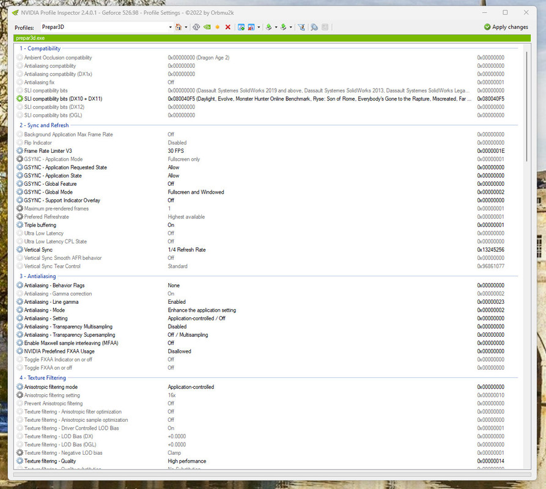Click the Disallowed value for Predefined FXAA Usage
Image resolution: width=546 pixels, height=489 pixels.
tap(179, 351)
